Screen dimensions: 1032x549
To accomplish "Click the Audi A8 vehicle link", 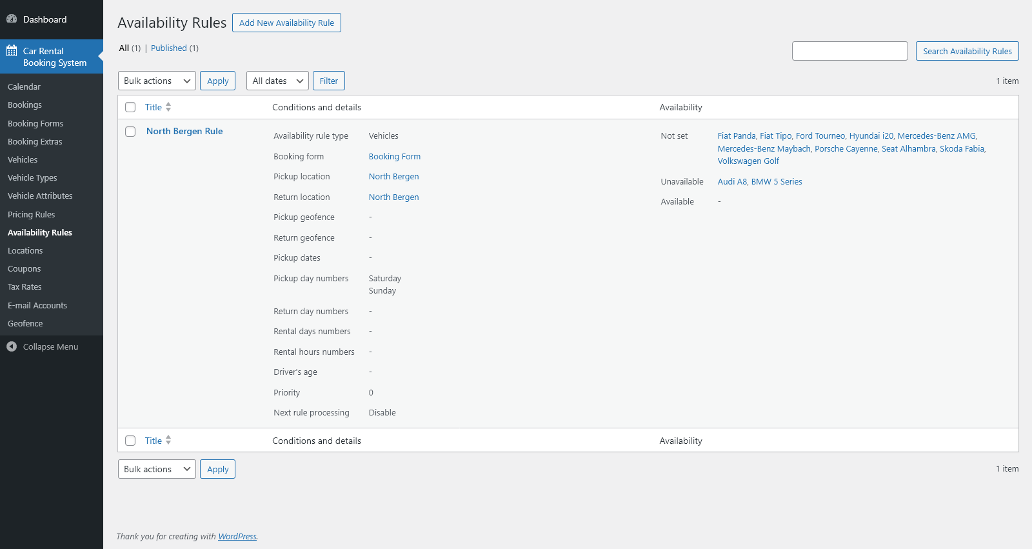I will [x=732, y=182].
